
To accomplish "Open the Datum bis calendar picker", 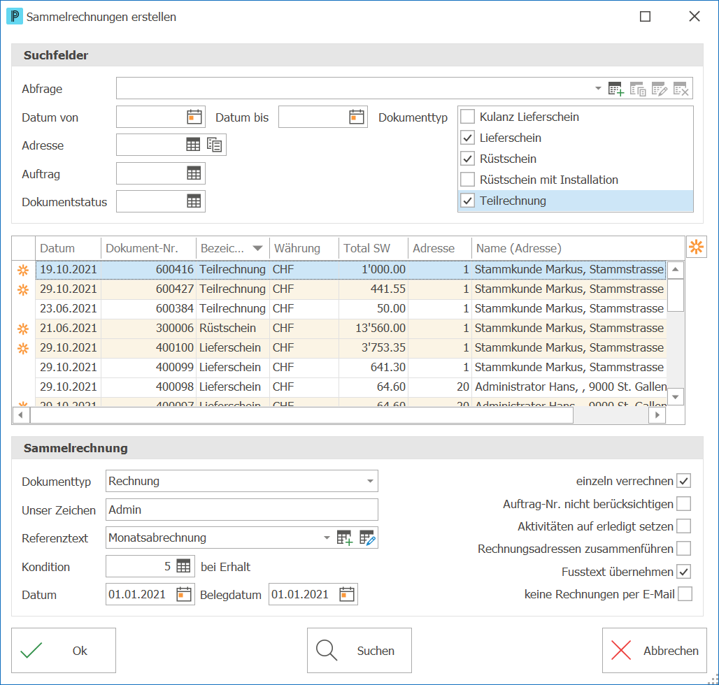I will click(356, 117).
